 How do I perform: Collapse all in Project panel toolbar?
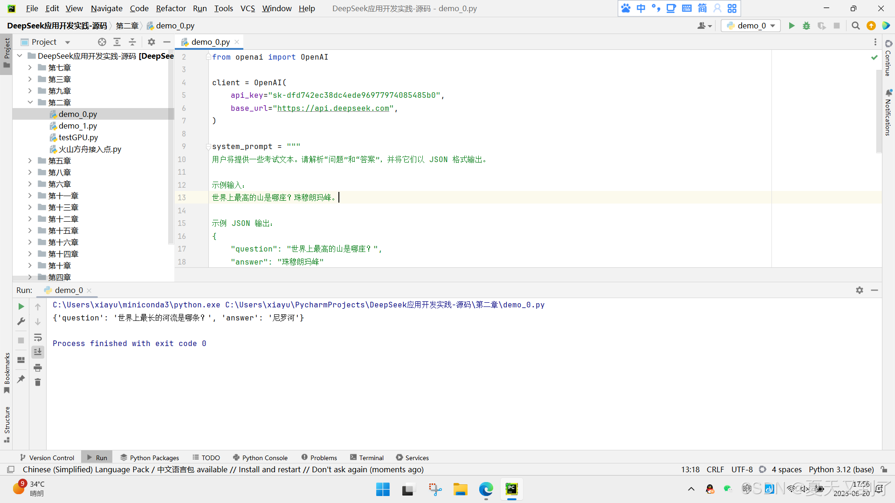[x=132, y=42]
